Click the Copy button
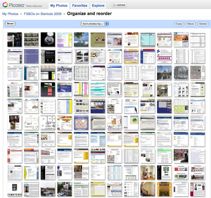This screenshot has width=211, height=198. tap(179, 24)
